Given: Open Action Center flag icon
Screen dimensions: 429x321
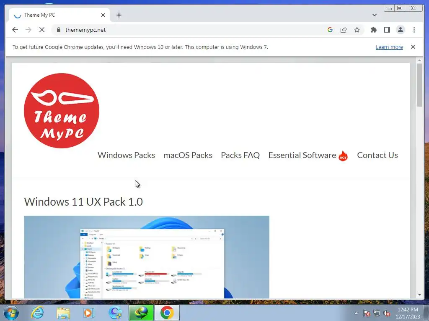Looking at the screenshot, I should pyautogui.click(x=366, y=313).
